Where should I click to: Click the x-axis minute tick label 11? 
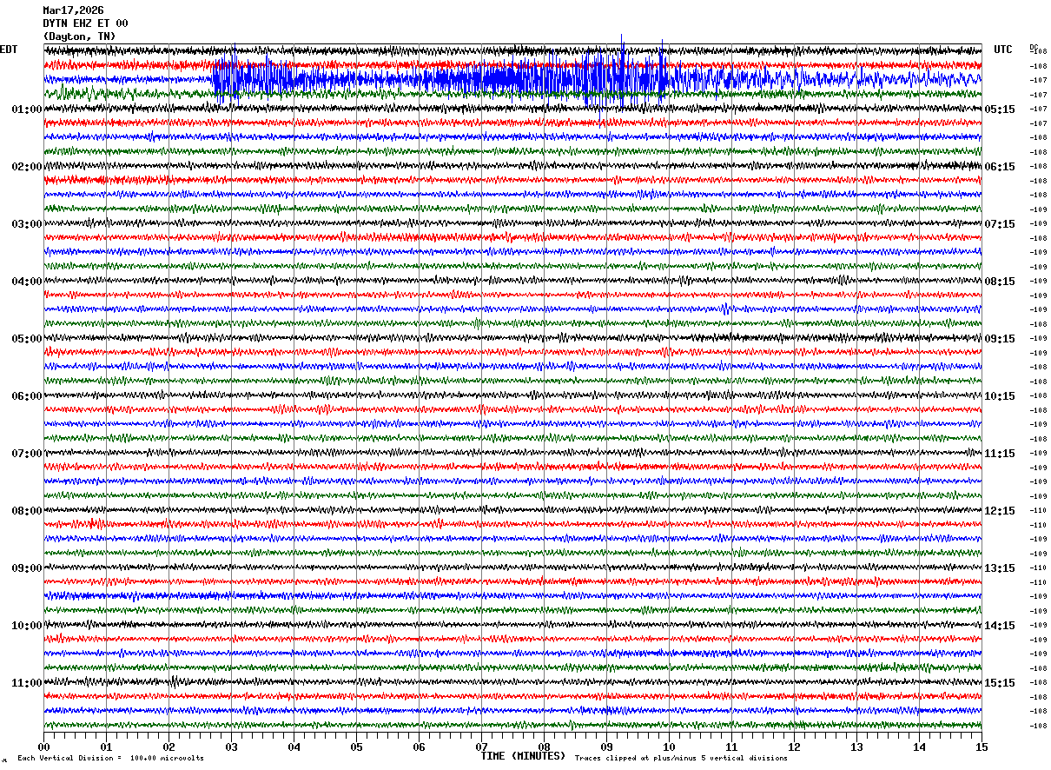pos(731,747)
